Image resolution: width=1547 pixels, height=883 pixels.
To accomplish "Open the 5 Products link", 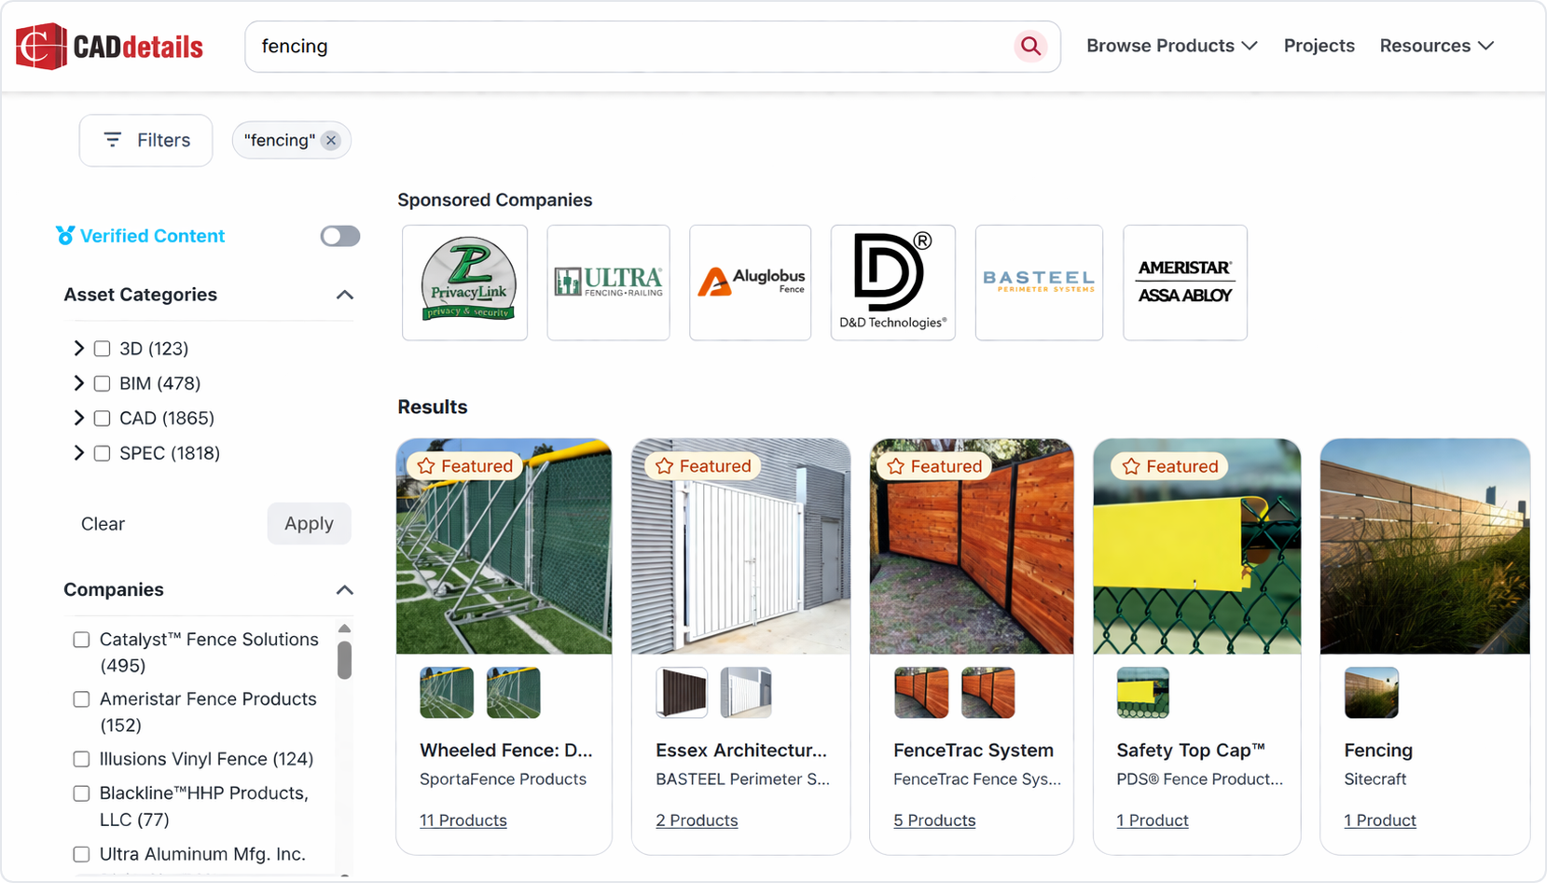I will tap(934, 821).
